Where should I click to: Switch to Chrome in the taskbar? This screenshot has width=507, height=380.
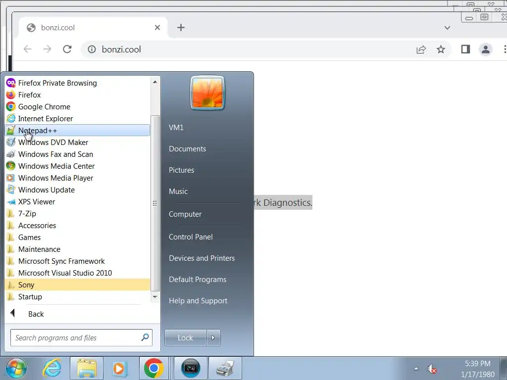(x=154, y=368)
